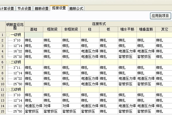Click the 非框架梁 column header
The width and height of the screenshot is (172, 135).
(71, 29)
